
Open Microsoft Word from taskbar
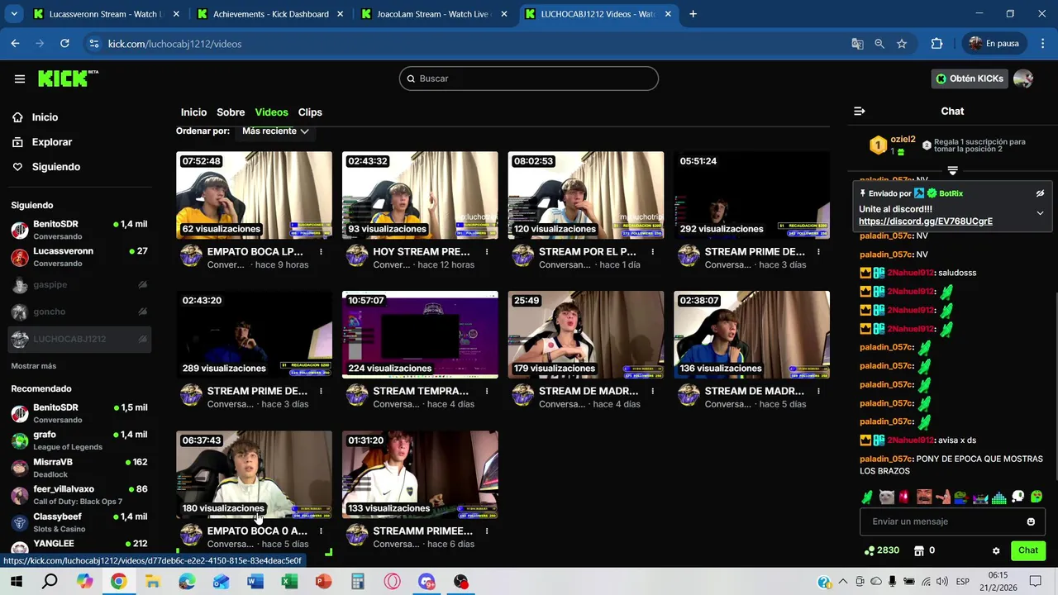255,582
